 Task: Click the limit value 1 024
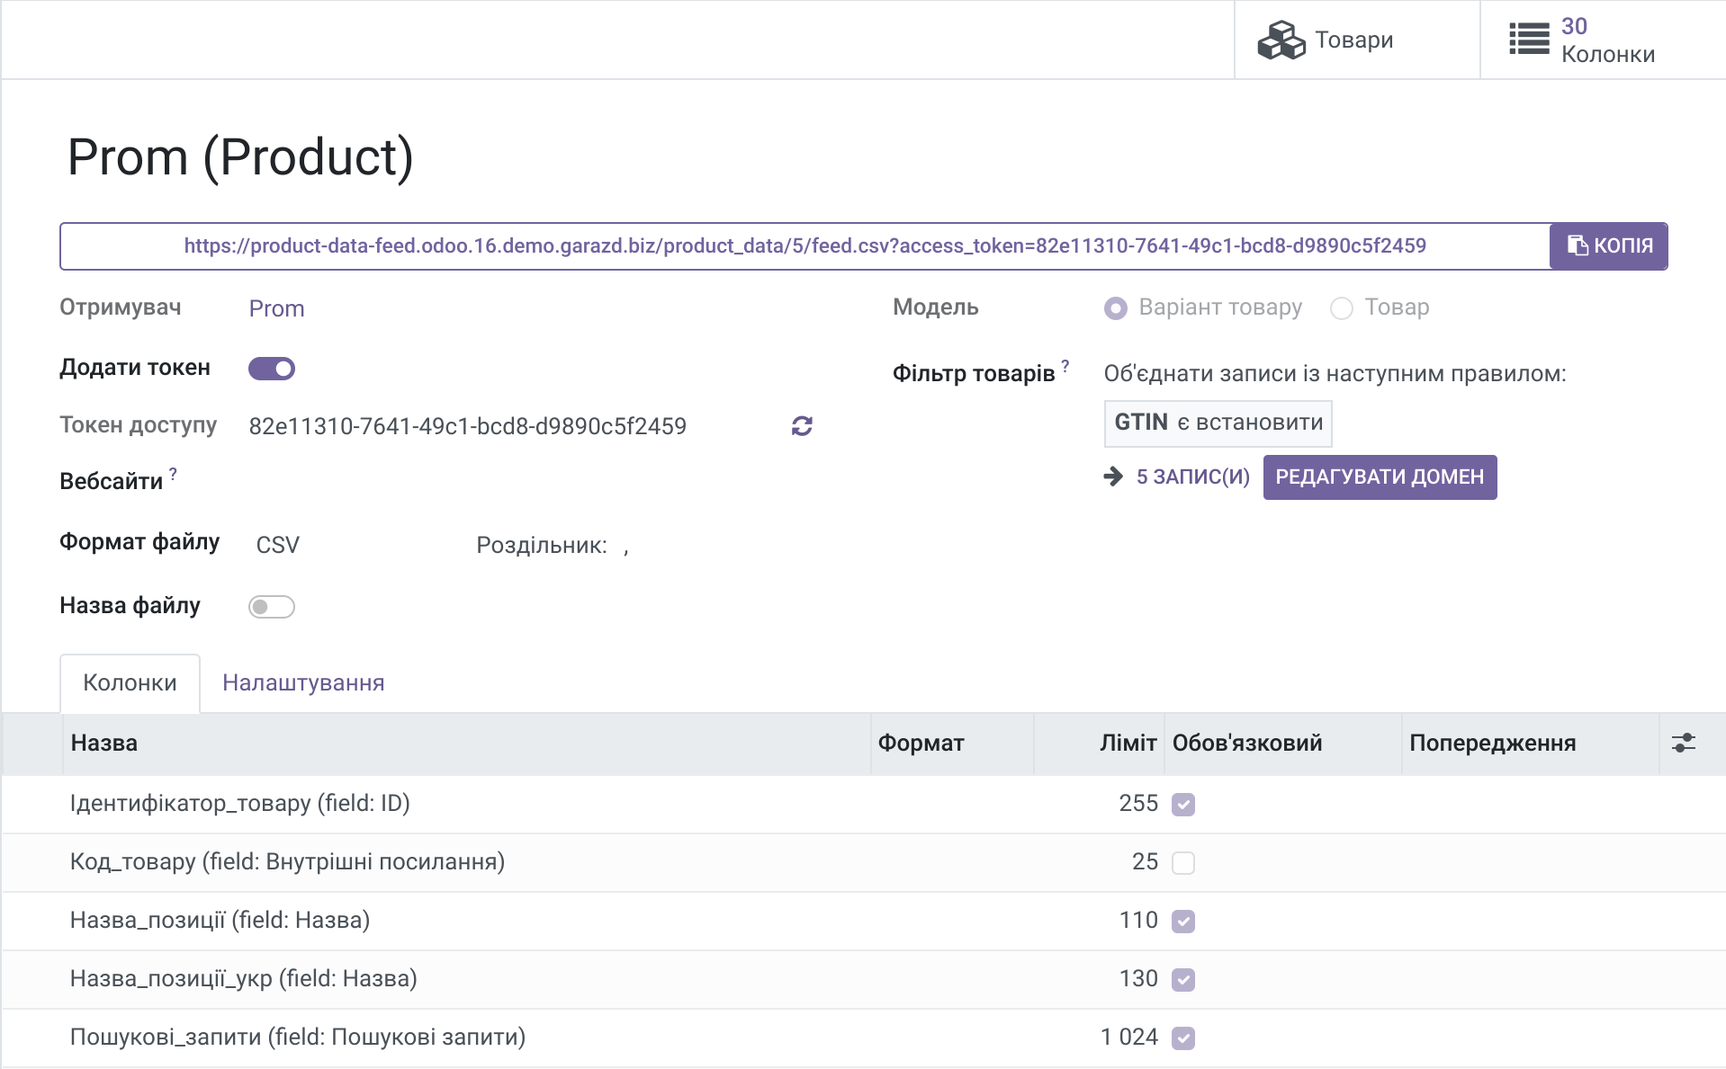point(1129,1037)
